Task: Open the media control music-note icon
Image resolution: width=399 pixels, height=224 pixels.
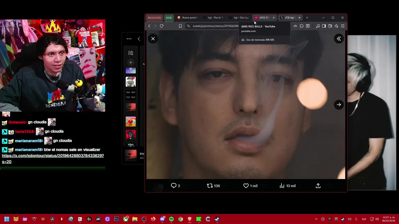Action: coord(318,26)
